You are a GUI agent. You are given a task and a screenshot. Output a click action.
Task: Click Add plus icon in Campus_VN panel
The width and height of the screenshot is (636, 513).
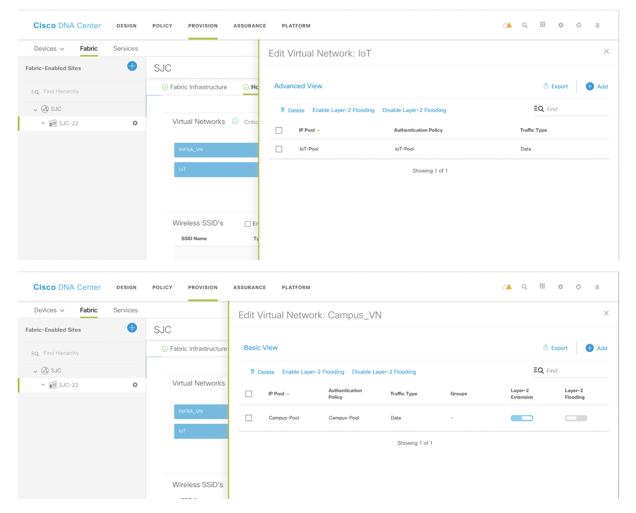589,348
